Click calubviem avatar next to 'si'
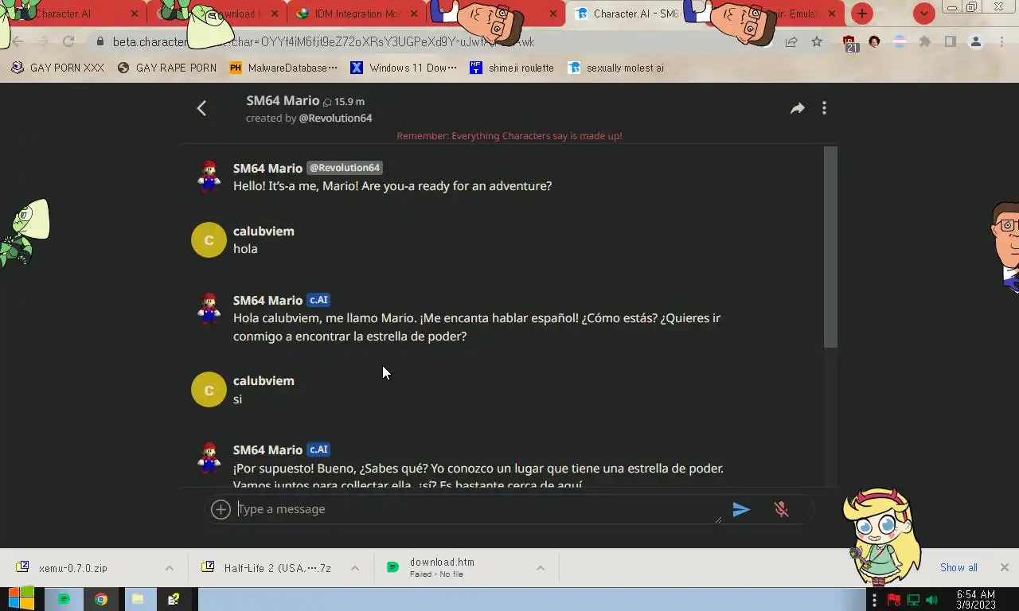Image resolution: width=1019 pixels, height=611 pixels. point(209,389)
